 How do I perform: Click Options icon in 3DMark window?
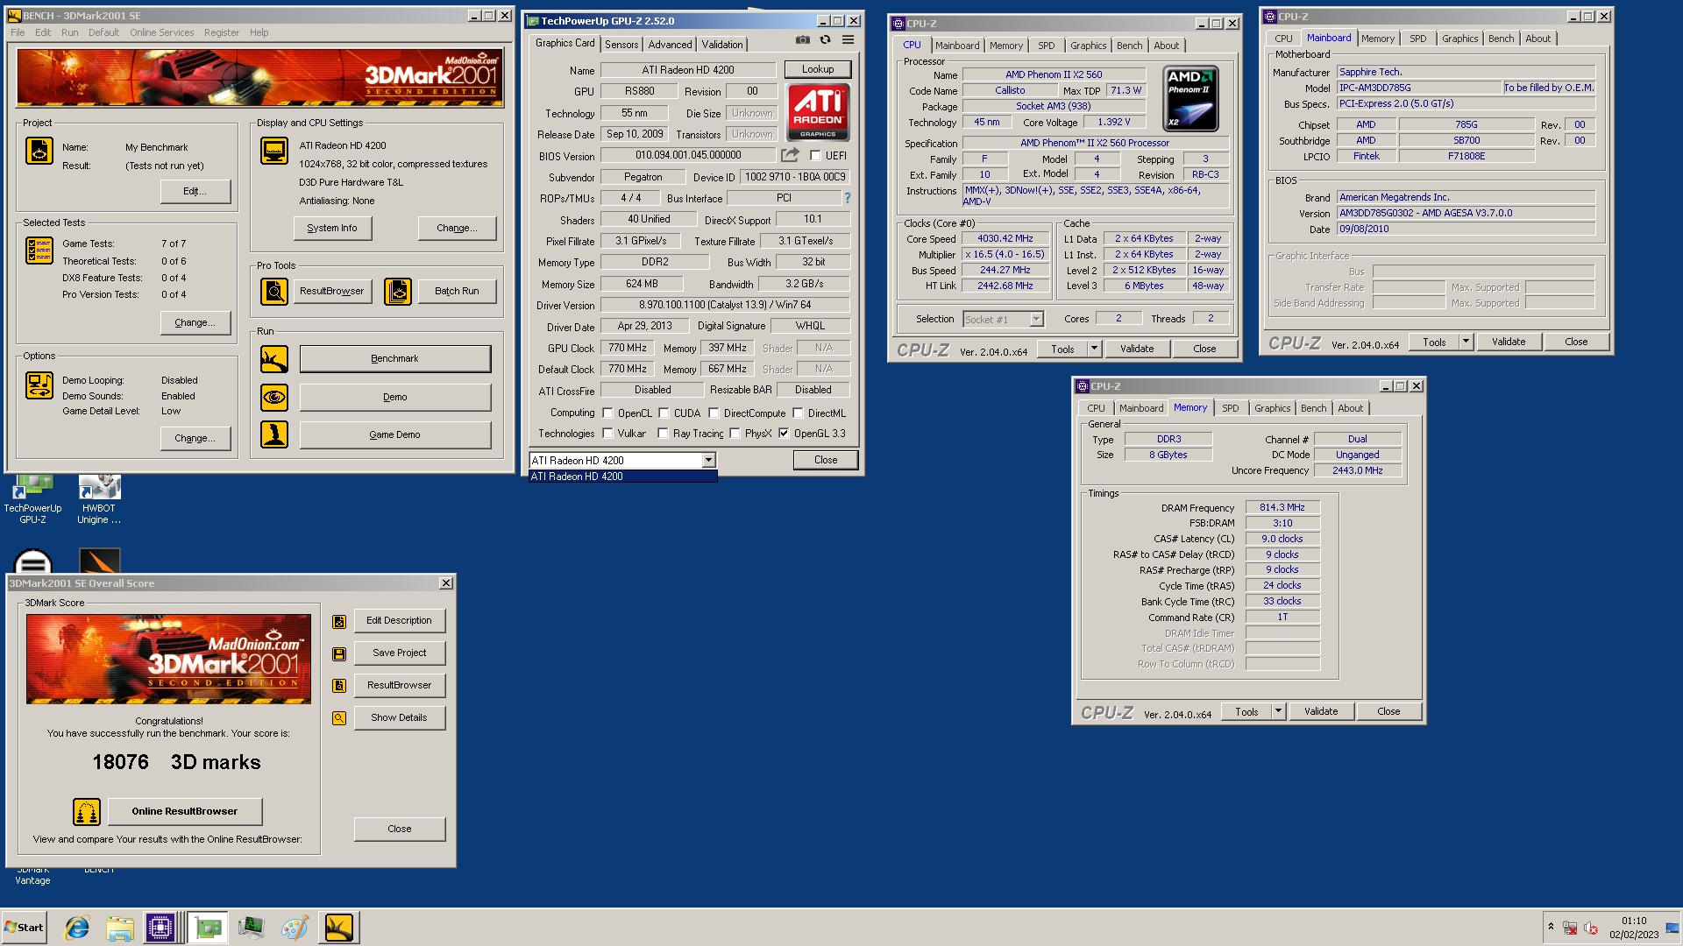click(39, 385)
